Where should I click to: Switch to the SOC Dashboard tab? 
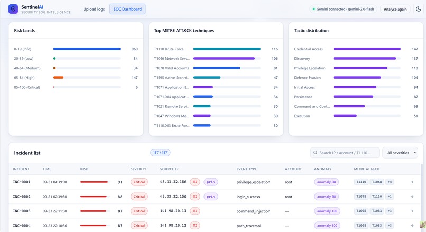127,9
